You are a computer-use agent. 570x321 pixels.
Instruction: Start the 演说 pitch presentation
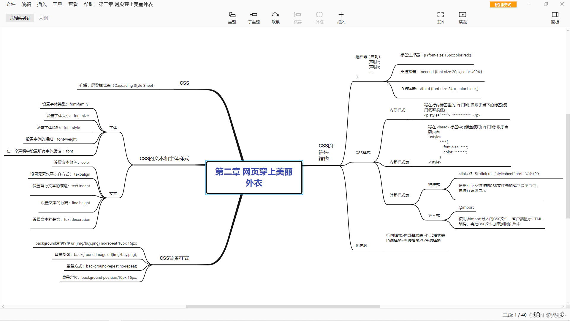463,18
